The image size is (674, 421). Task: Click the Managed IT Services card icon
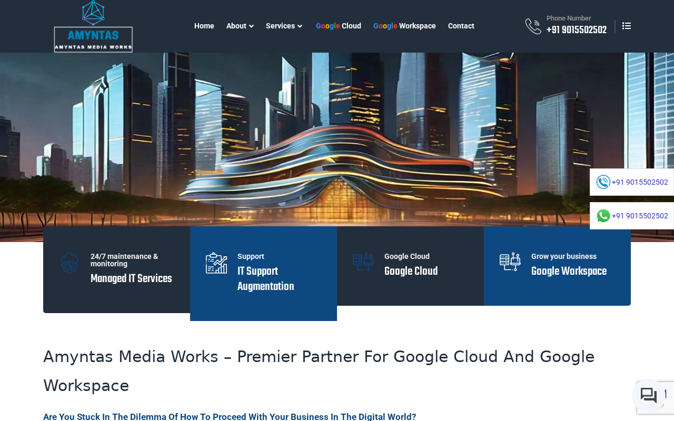[70, 263]
